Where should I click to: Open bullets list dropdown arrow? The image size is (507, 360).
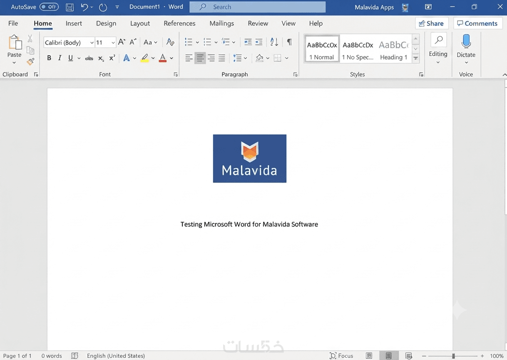pyautogui.click(x=197, y=42)
